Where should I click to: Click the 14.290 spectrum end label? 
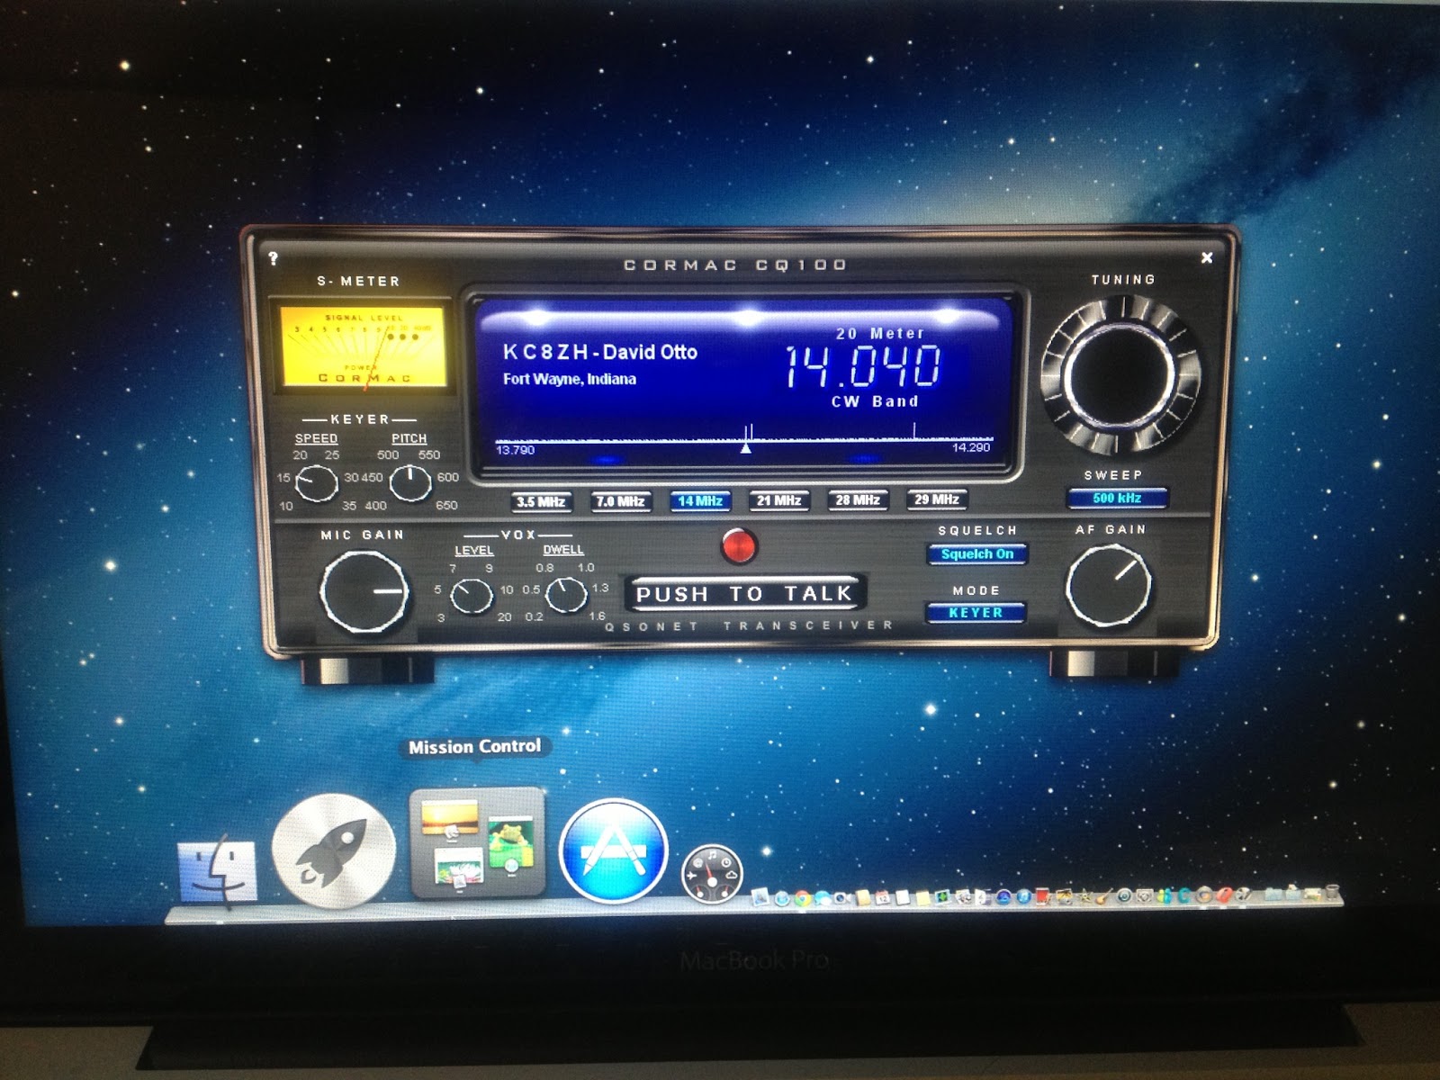coord(971,447)
